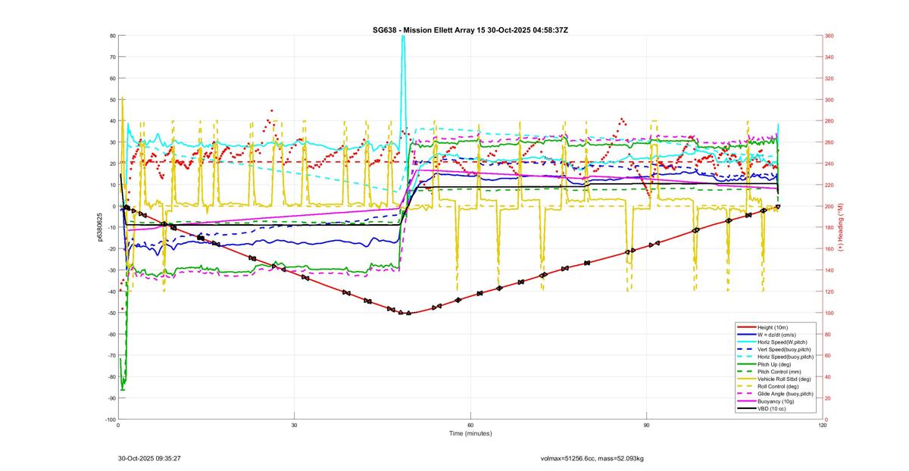Click the (+) Heading right axis label

[841, 227]
